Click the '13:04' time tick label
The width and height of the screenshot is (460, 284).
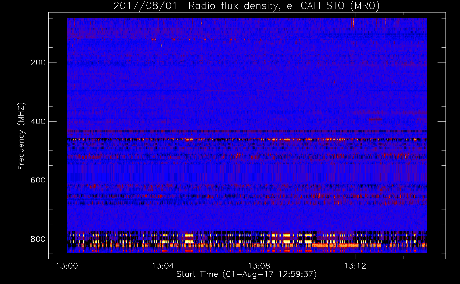point(163,266)
